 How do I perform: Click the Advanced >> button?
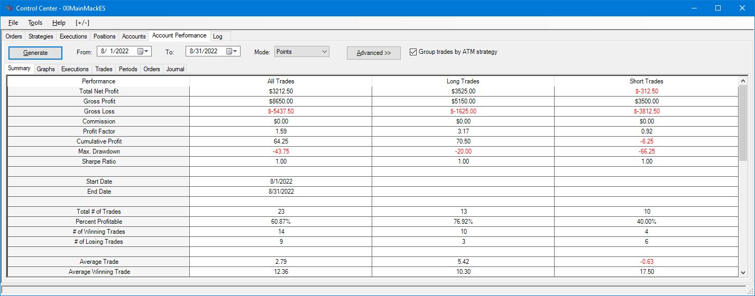[x=374, y=53]
